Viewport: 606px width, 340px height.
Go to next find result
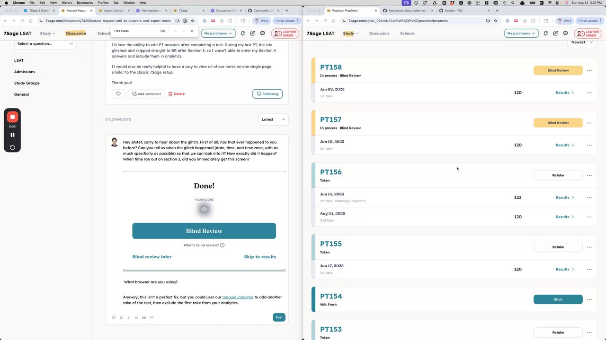[184, 31]
